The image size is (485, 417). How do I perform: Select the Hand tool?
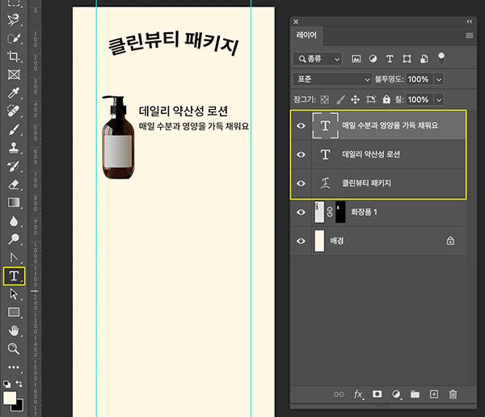click(14, 331)
